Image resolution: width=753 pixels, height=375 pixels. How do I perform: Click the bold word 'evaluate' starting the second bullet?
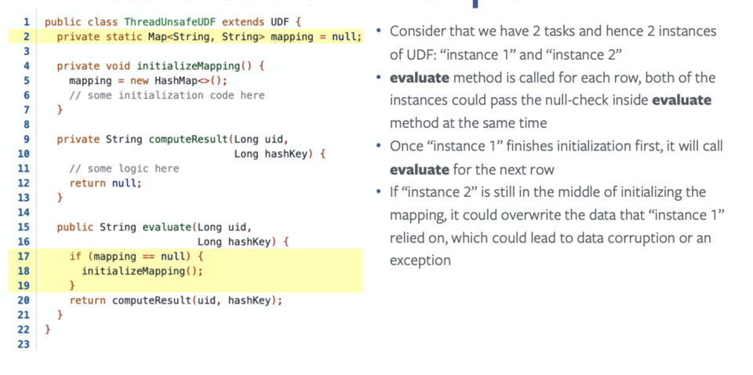pos(420,78)
